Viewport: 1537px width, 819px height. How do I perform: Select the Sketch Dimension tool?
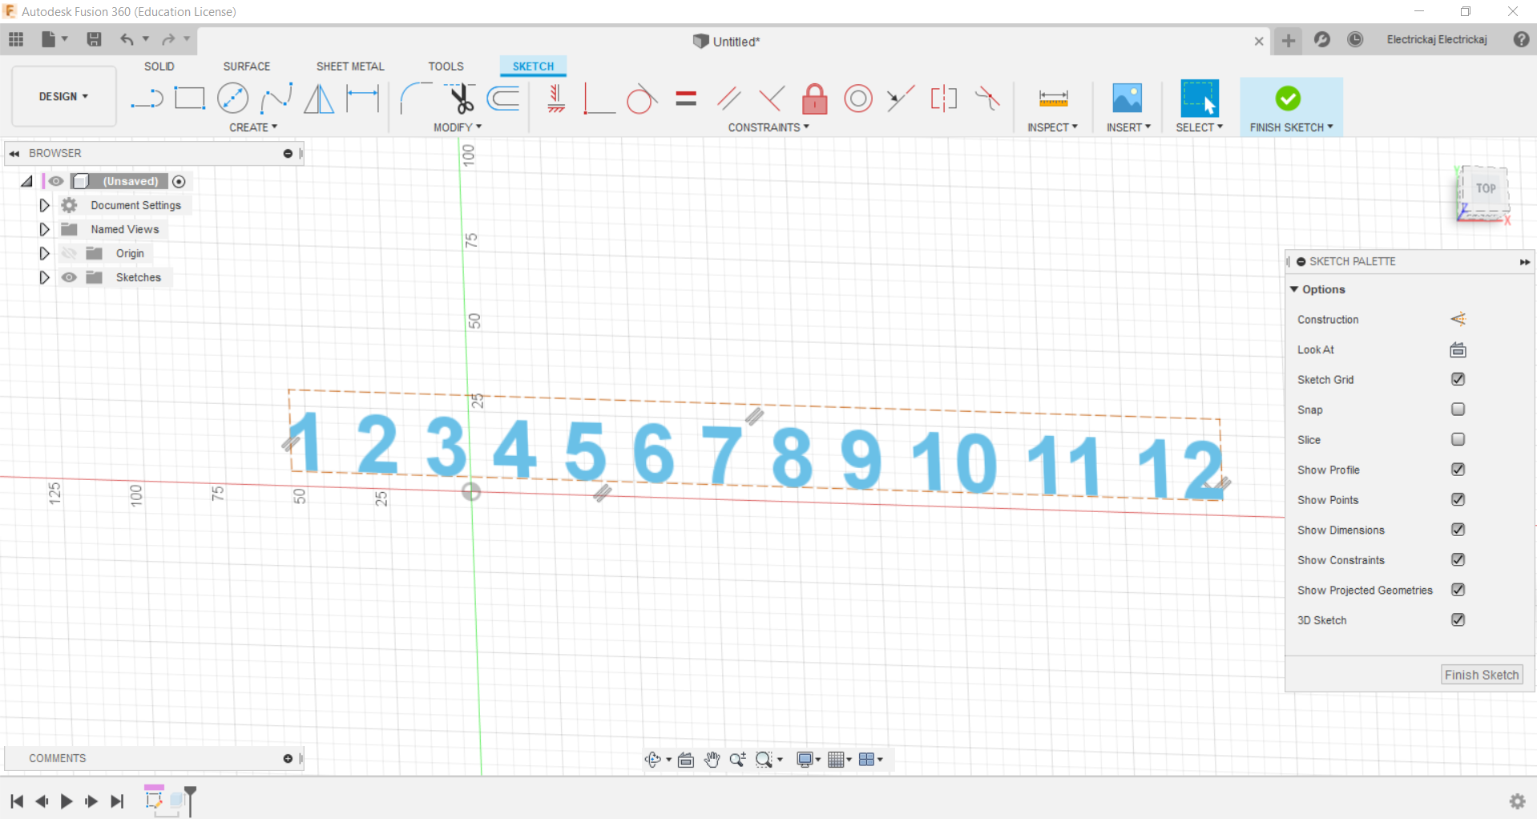pyautogui.click(x=362, y=99)
